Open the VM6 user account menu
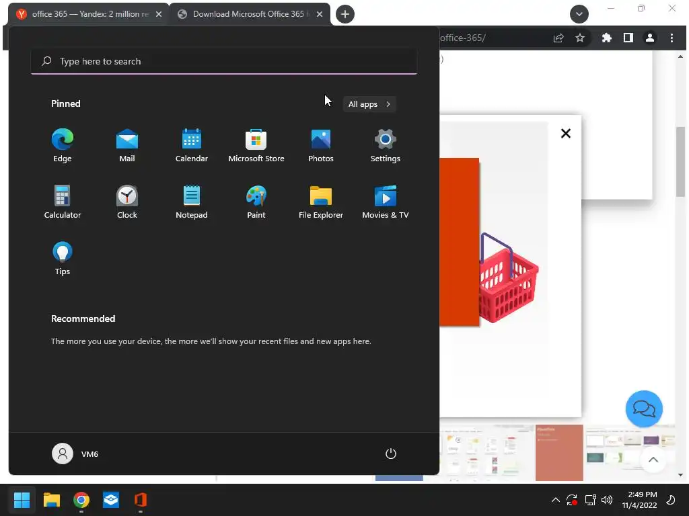The image size is (689, 516). [75, 454]
